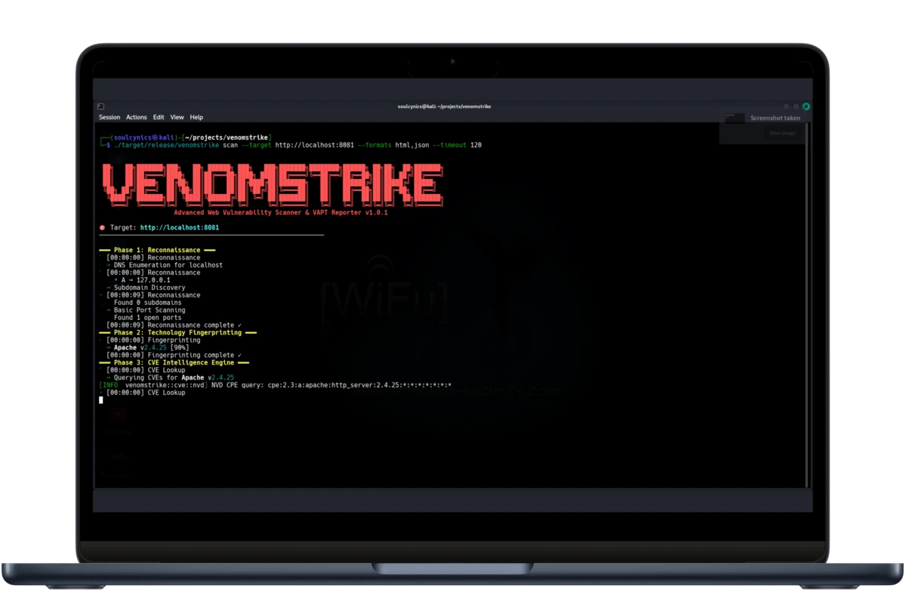906x591 pixels.
Task: Click the Reconnaissance complete line
Action: (x=174, y=325)
